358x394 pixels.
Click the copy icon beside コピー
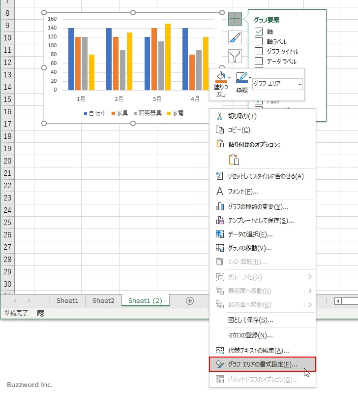(x=220, y=130)
